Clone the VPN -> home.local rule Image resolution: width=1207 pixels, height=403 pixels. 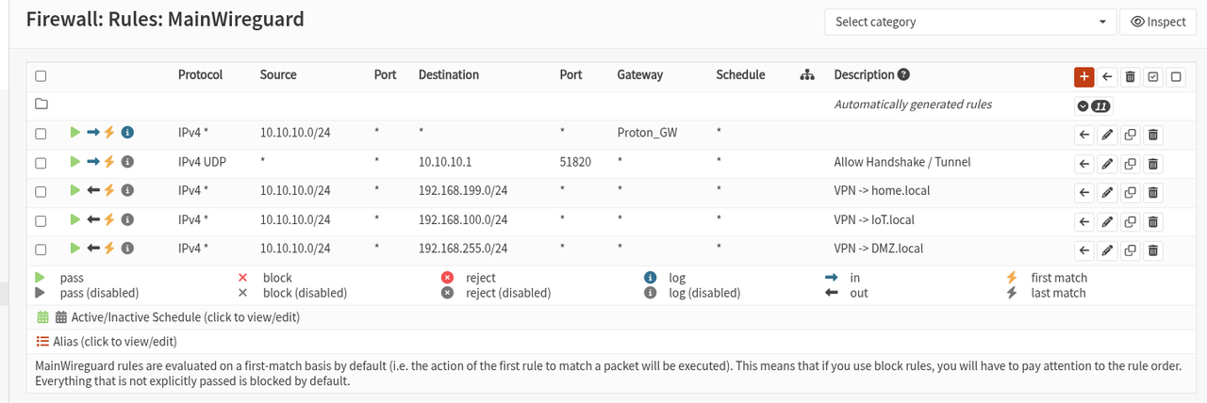point(1130,192)
